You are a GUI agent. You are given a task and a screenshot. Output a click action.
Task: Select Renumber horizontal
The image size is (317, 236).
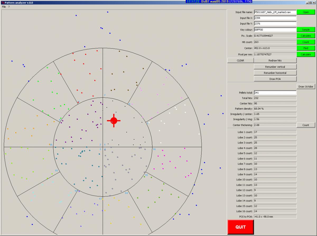click(275, 73)
